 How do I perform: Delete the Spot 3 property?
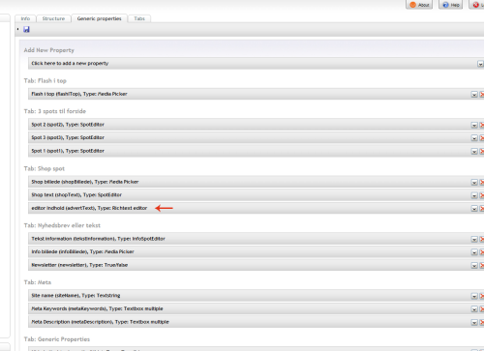pyautogui.click(x=482, y=138)
